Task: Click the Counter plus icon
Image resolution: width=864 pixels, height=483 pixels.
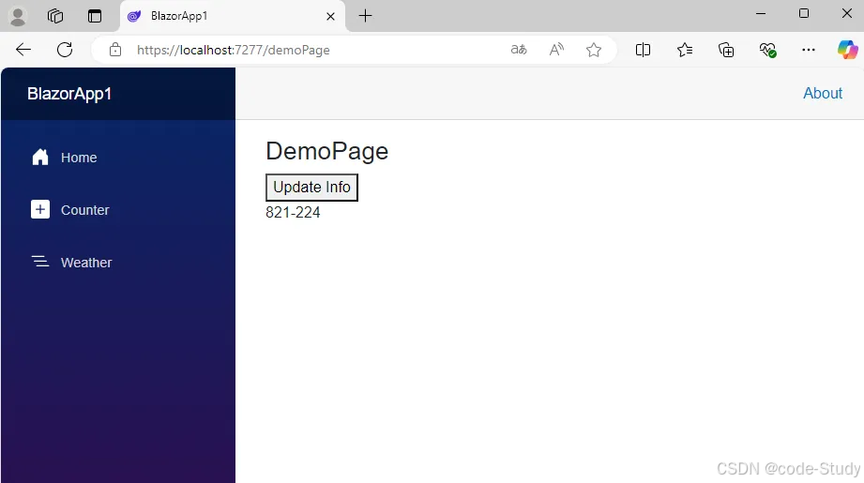Action: tap(40, 209)
